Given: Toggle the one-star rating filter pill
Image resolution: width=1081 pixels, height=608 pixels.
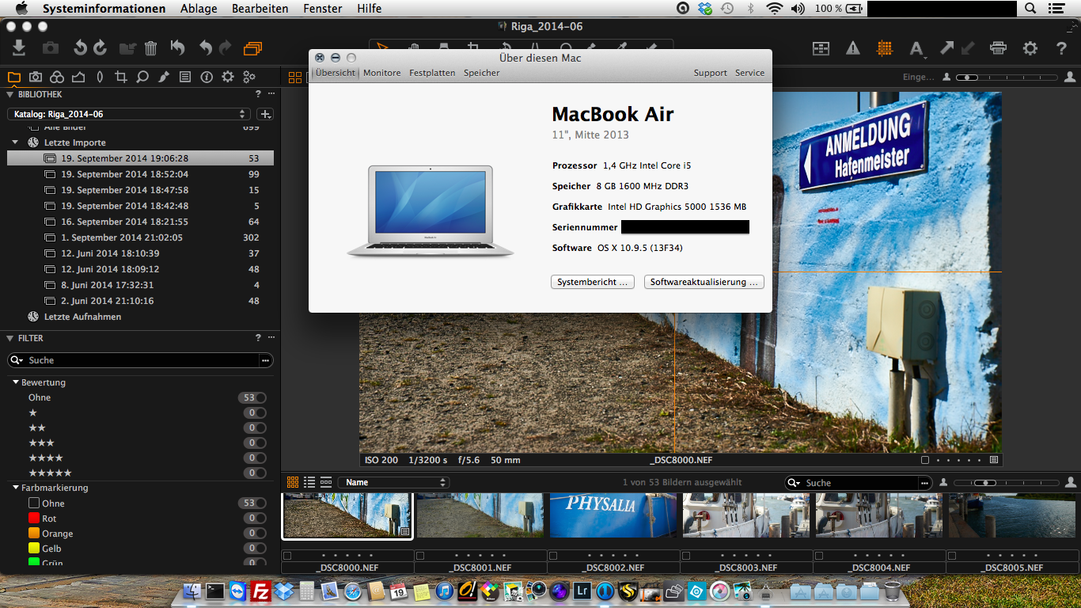Looking at the screenshot, I should pos(254,412).
